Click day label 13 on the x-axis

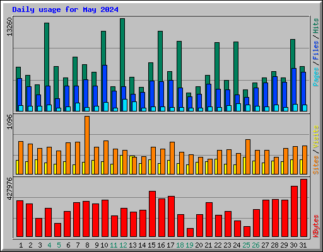(x=132, y=245)
